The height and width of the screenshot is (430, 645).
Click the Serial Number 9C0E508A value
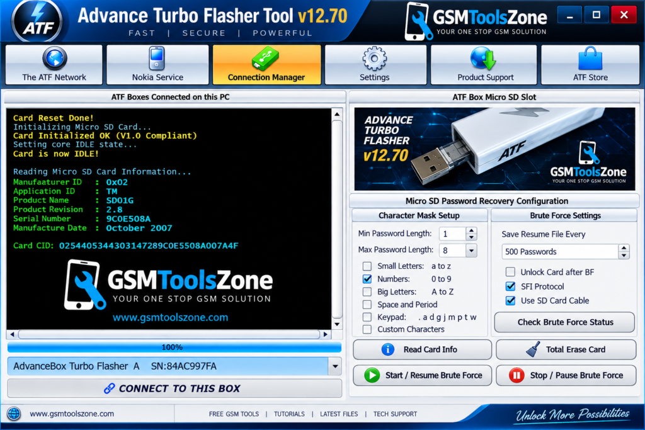128,218
